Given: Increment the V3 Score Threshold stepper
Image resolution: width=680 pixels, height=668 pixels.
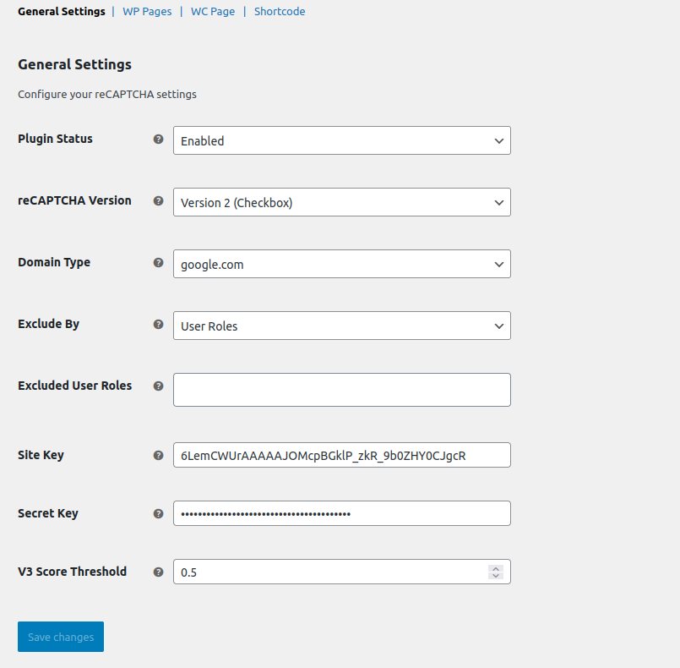Looking at the screenshot, I should point(496,567).
